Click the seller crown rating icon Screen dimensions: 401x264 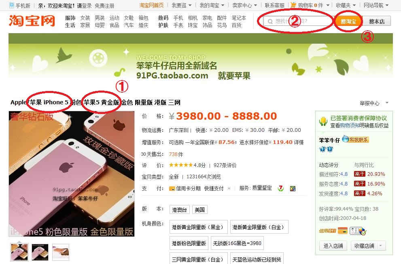click(326, 149)
